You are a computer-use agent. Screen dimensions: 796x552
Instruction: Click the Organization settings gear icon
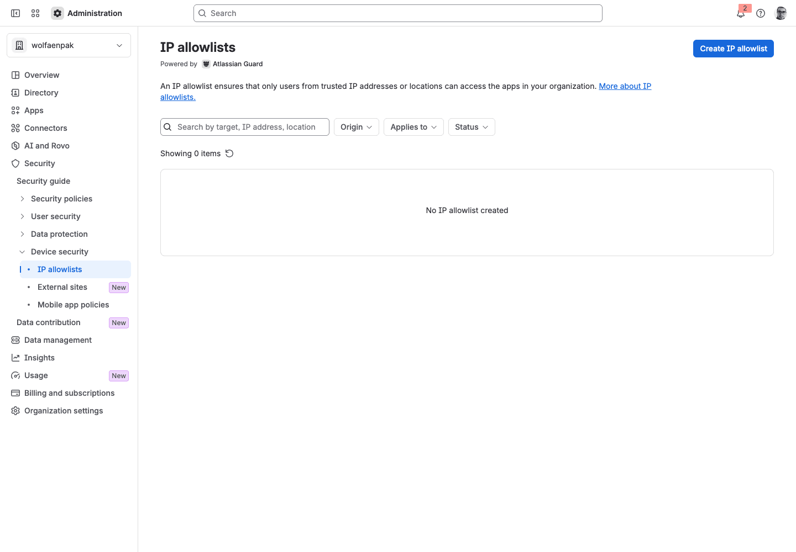coord(15,411)
